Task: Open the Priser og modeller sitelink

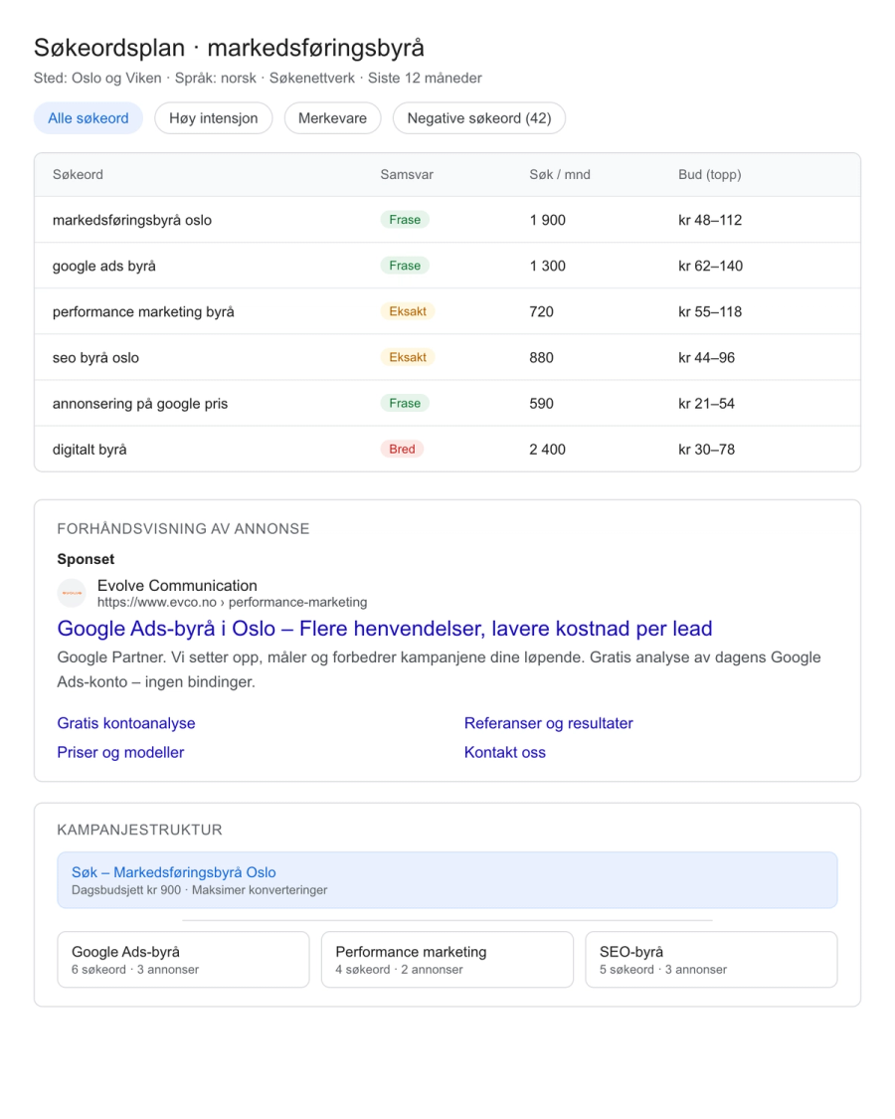Action: click(120, 753)
